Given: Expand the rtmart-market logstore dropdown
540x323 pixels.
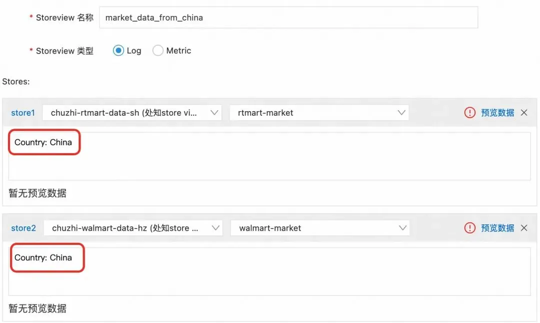Looking at the screenshot, I should coord(319,113).
